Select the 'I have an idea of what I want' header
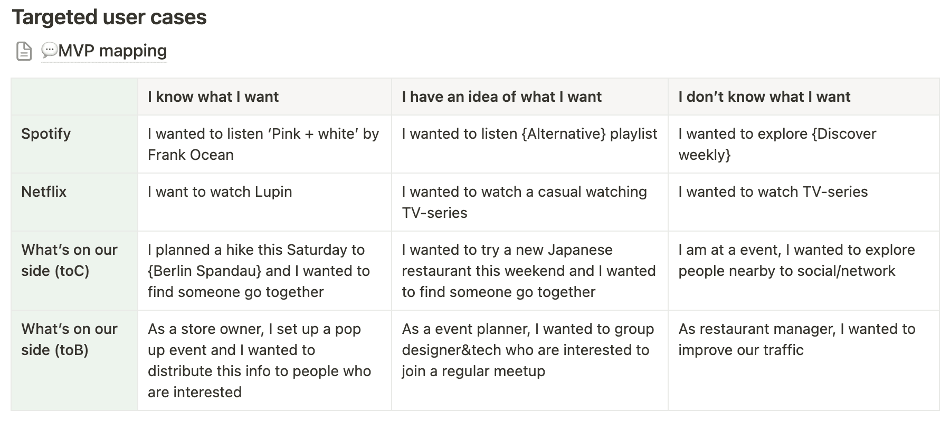The height and width of the screenshot is (421, 950). pyautogui.click(x=529, y=97)
